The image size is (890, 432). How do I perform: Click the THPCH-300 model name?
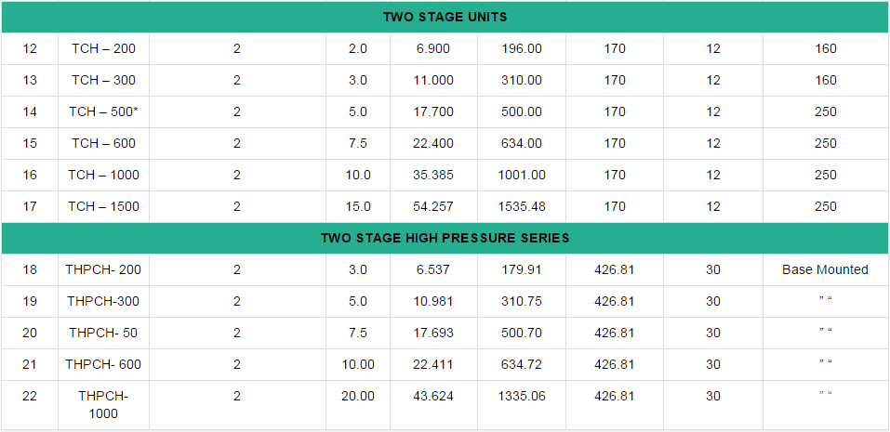103,301
